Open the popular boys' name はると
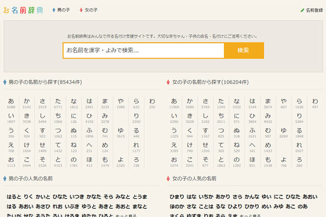This screenshot has height=217, width=326. [14, 197]
